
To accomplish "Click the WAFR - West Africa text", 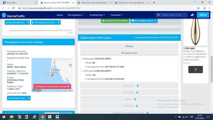I will pyautogui.click(x=16, y=67).
